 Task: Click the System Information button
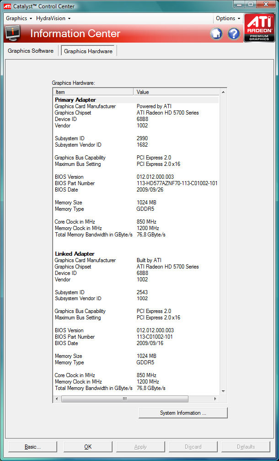tap(183, 413)
